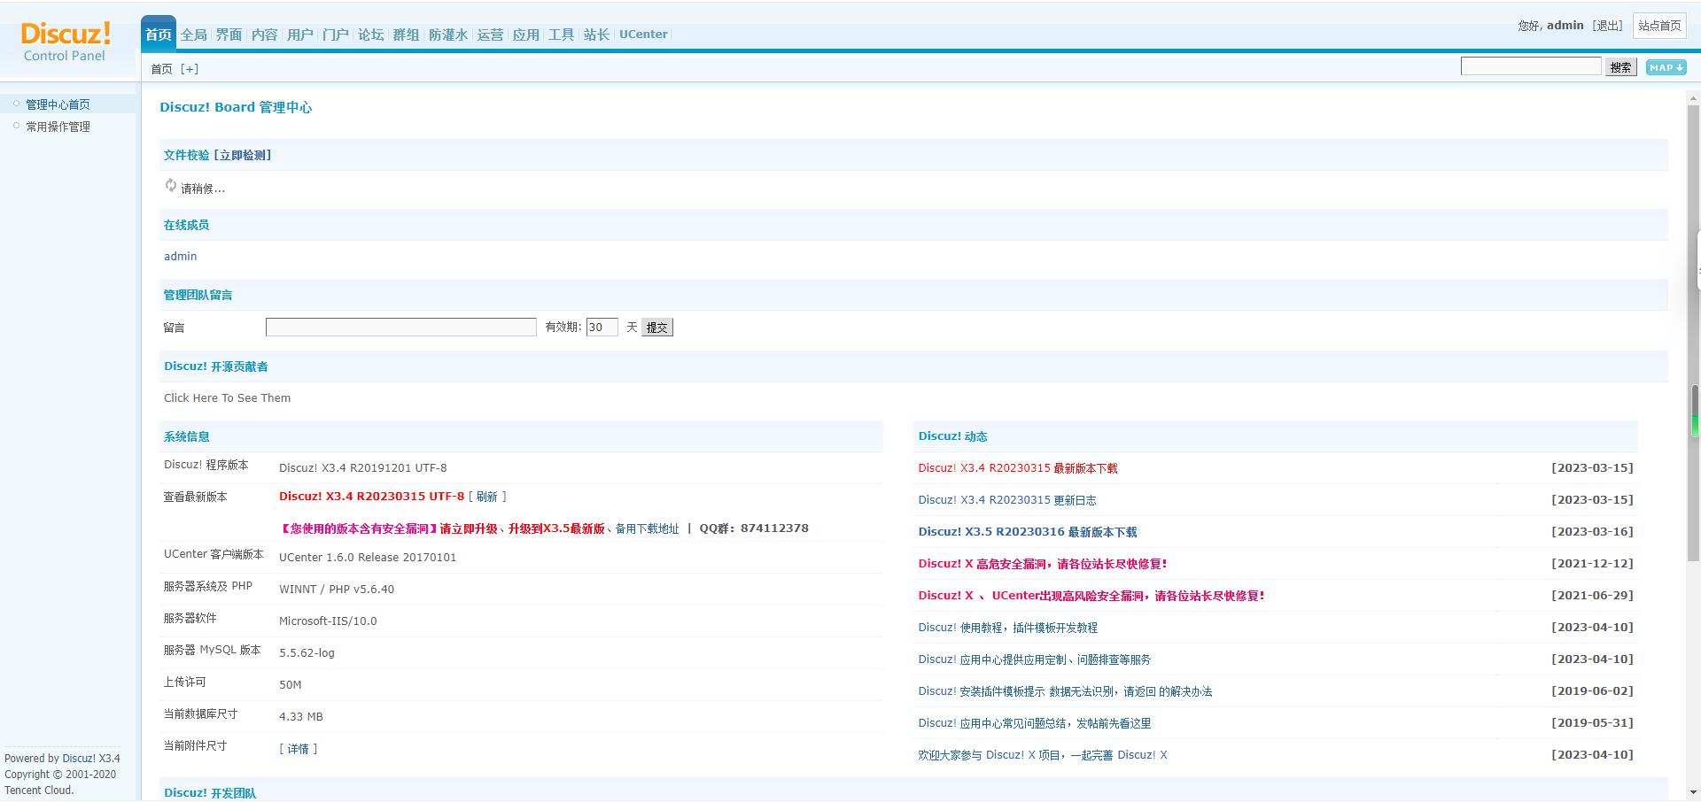Open the 内容 menu tab
The width and height of the screenshot is (1701, 802).
(264, 35)
